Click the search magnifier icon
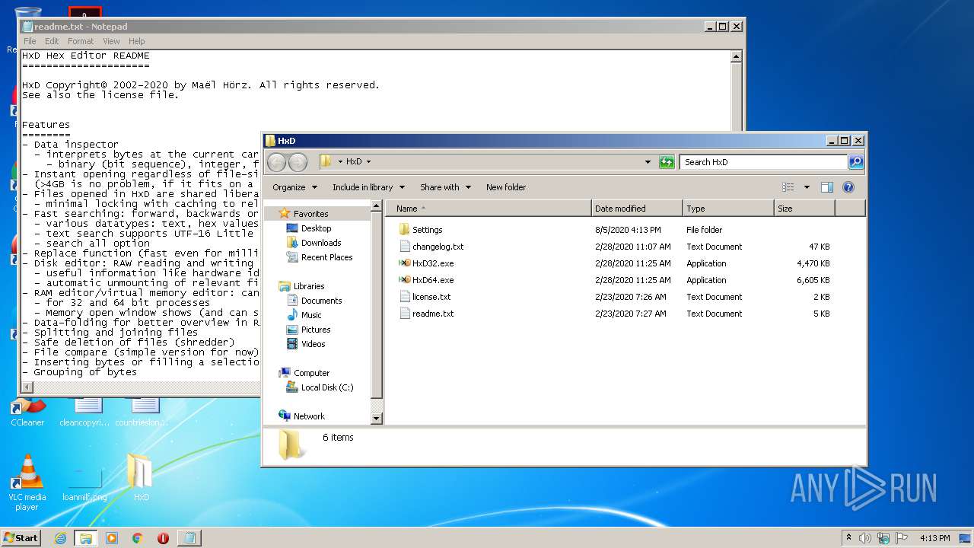The width and height of the screenshot is (974, 548). click(x=856, y=161)
